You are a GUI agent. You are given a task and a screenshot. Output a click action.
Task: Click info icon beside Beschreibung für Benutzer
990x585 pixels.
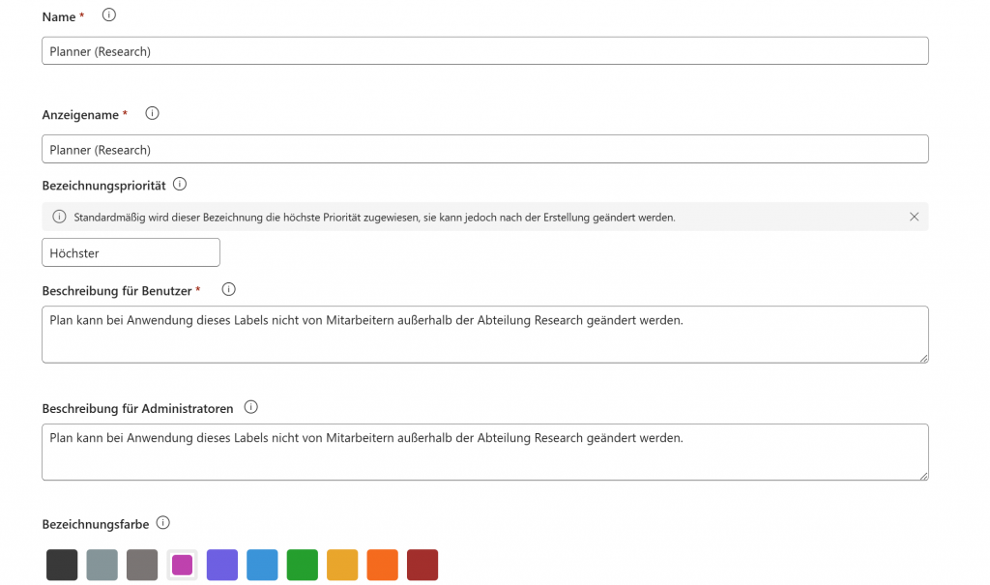(x=229, y=289)
